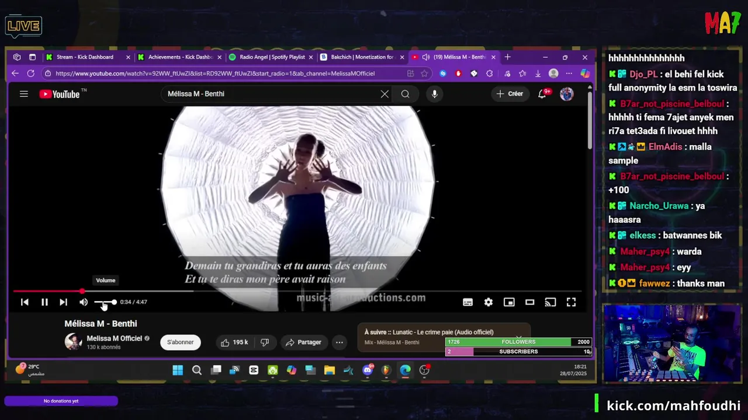Viewport: 748px width, 420px height.
Task: Like the video with 195 k likes
Action: 234,342
